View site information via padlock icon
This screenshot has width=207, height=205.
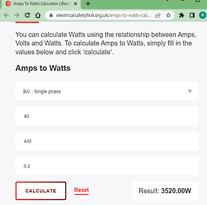coord(51,15)
